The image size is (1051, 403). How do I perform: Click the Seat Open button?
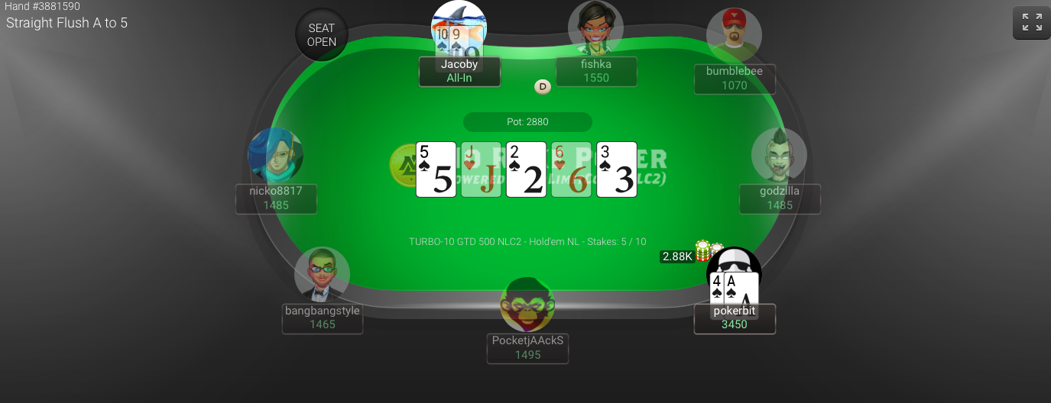[x=322, y=35]
